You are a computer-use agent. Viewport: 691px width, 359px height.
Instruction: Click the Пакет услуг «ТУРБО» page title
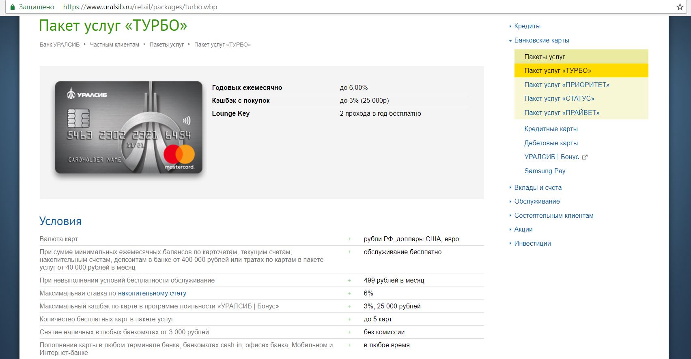click(113, 25)
